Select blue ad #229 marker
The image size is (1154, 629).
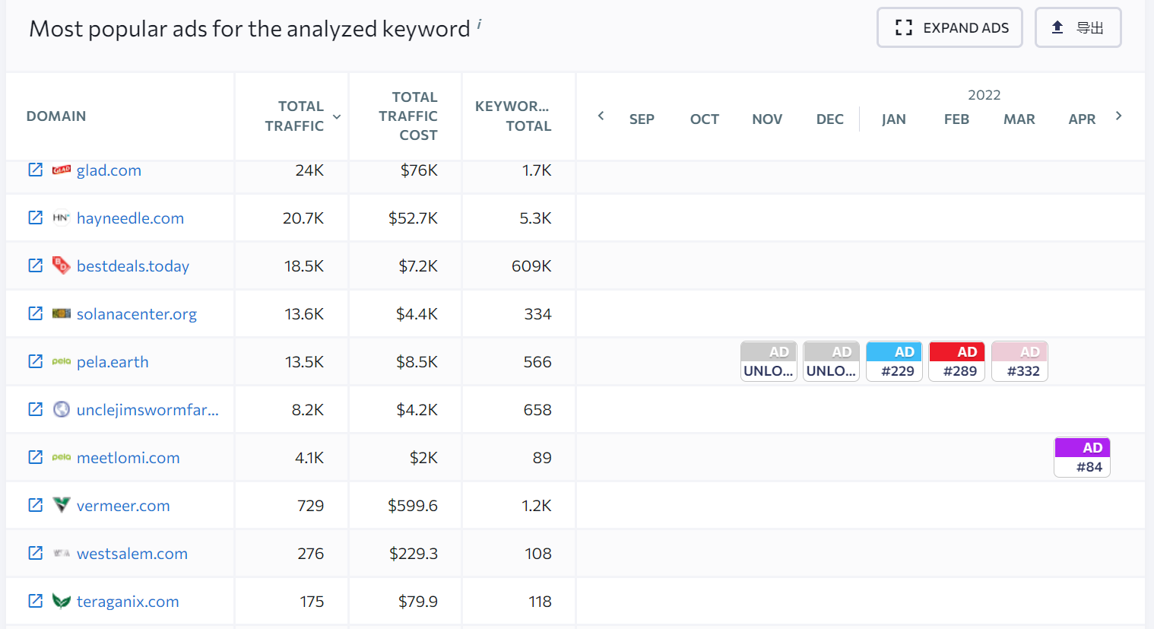(894, 361)
